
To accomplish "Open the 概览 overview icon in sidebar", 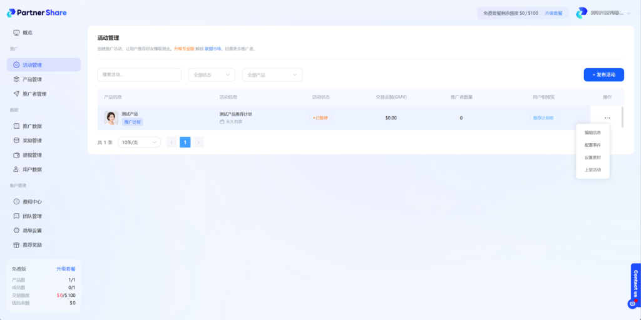I will [16, 32].
